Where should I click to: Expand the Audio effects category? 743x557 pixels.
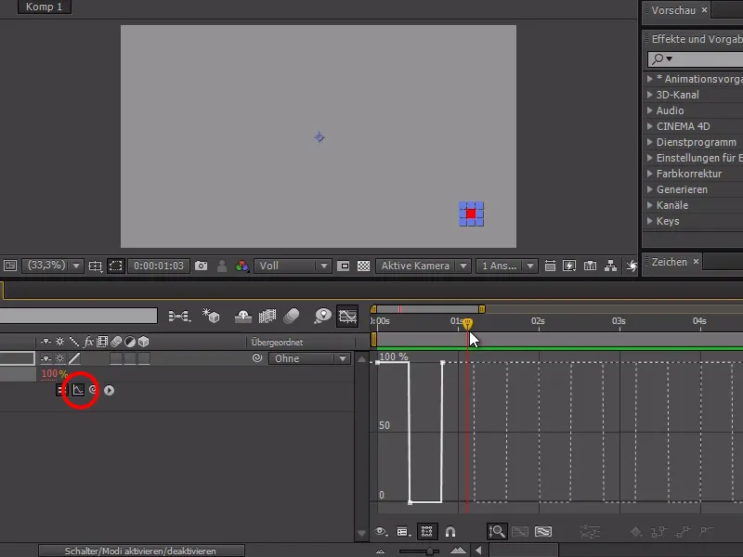pyautogui.click(x=650, y=110)
